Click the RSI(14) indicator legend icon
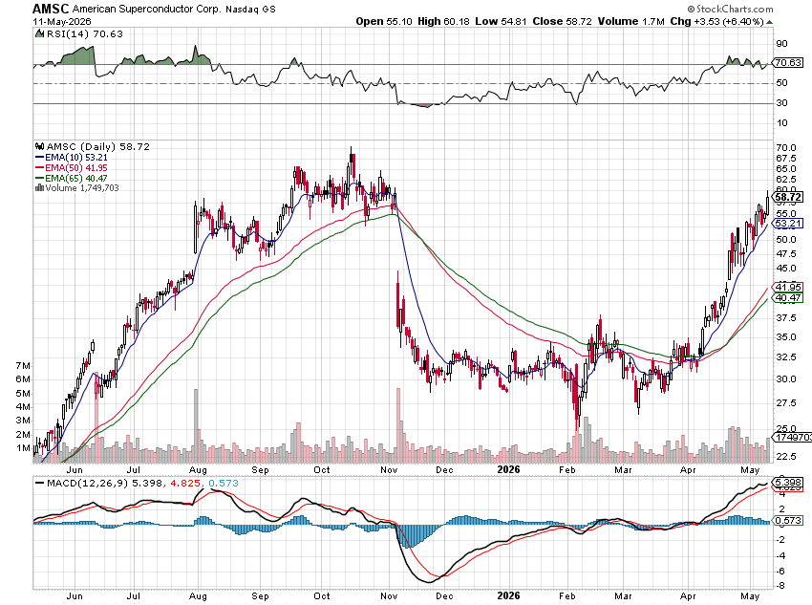Image resolution: width=812 pixels, height=605 pixels. click(x=39, y=33)
